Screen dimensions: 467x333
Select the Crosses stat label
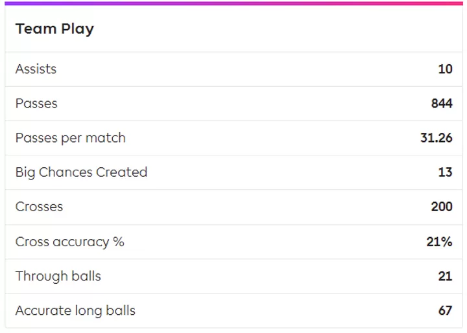point(39,207)
